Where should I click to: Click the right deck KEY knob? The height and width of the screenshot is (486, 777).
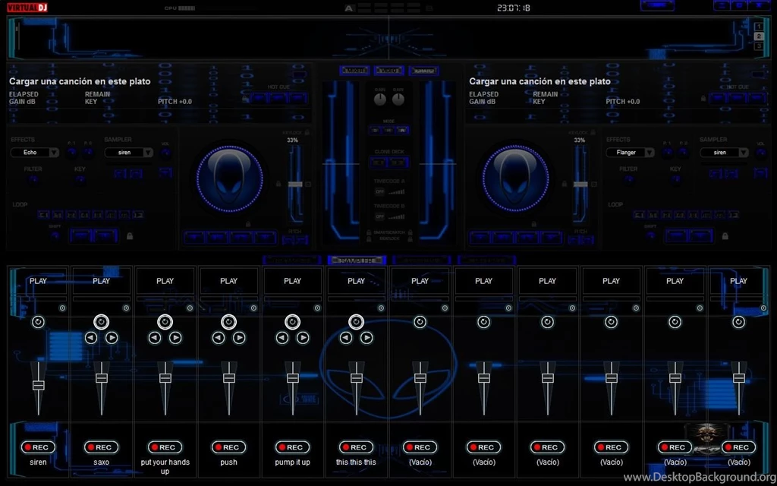click(x=675, y=179)
